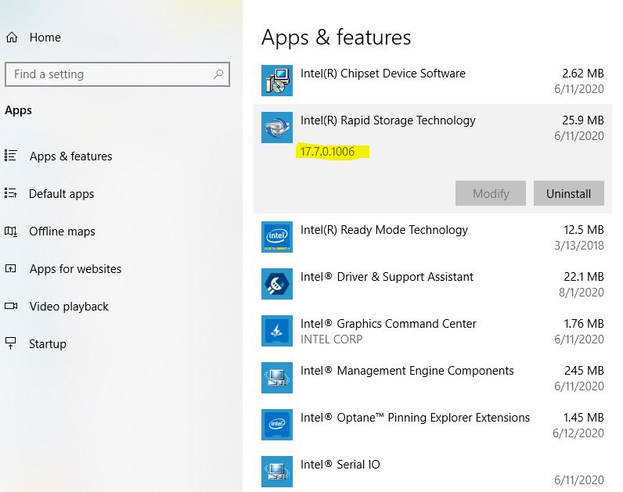Click the Intel Driver & Support Assistant icon
This screenshot has width=623, height=492.
[x=277, y=284]
